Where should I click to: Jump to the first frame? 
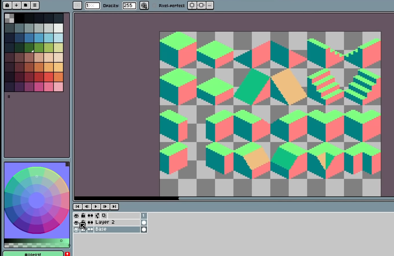77,207
